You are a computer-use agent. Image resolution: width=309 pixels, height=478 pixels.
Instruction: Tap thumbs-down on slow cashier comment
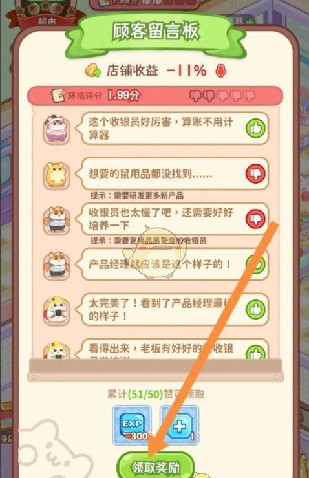[255, 219]
